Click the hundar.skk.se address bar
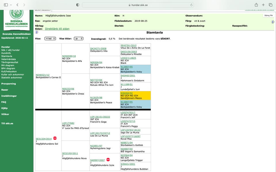This screenshot has width=276, height=172. [138, 5]
